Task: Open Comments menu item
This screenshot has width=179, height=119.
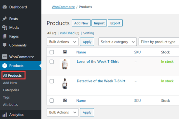Action: point(21,45)
